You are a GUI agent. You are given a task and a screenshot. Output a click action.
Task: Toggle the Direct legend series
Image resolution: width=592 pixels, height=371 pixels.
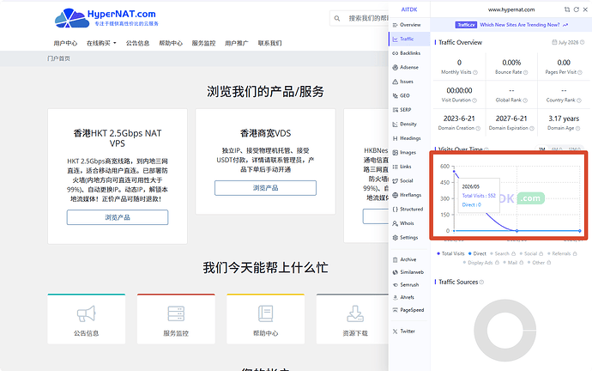(x=477, y=253)
